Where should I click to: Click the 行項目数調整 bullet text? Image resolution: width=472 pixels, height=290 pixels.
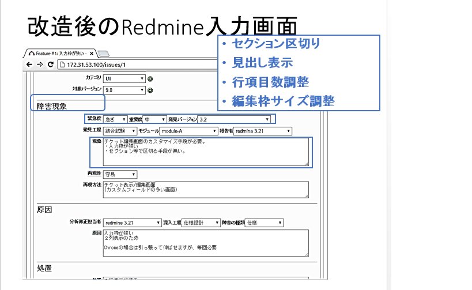[x=270, y=82]
